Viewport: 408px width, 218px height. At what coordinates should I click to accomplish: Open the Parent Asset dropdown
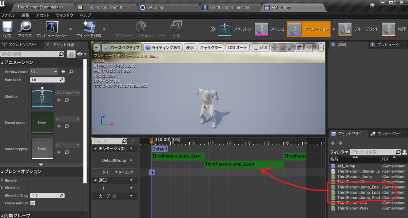(x=68, y=119)
